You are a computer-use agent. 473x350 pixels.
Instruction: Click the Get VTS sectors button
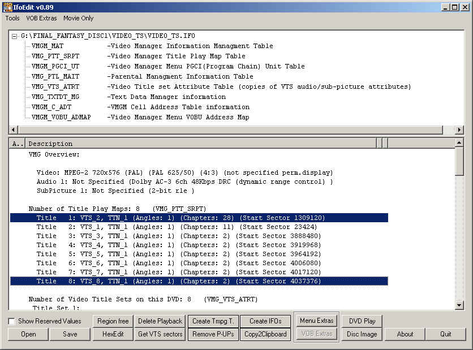click(x=160, y=334)
